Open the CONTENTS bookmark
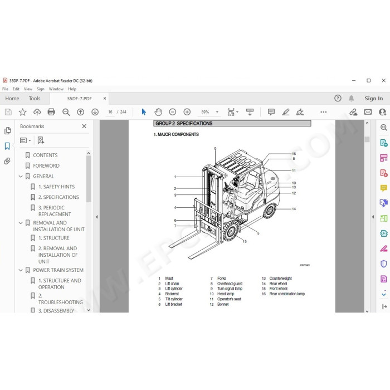Image resolution: width=390 pixels, height=390 pixels. tap(45, 155)
